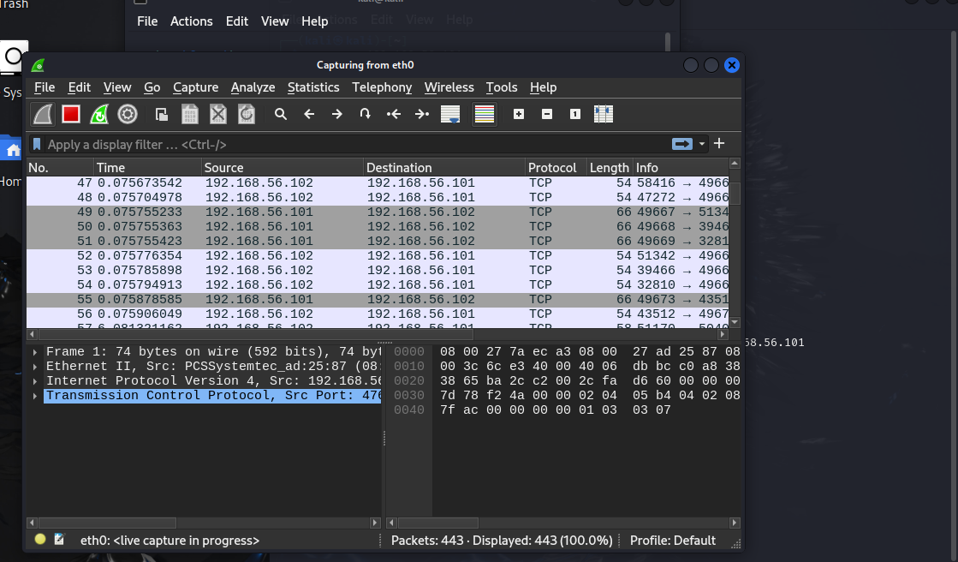This screenshot has width=958, height=562.
Task: Expand Internet Protocol Version 4 row
Action: [x=35, y=381]
